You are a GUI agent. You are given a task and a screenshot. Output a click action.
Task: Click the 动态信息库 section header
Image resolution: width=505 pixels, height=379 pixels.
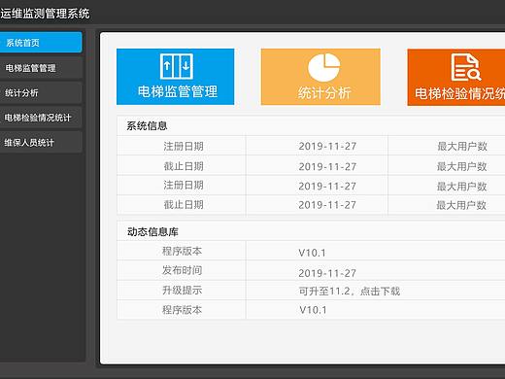pyautogui.click(x=152, y=232)
